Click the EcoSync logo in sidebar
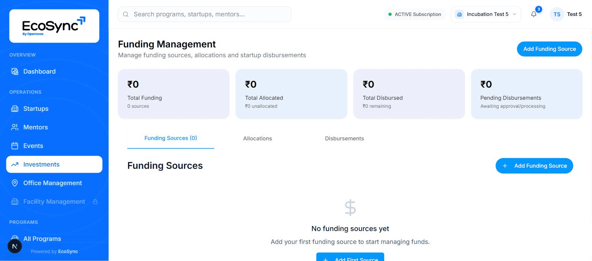The height and width of the screenshot is (261, 592). 54,26
